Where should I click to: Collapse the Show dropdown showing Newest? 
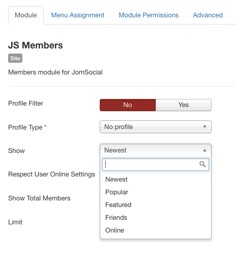(x=156, y=150)
